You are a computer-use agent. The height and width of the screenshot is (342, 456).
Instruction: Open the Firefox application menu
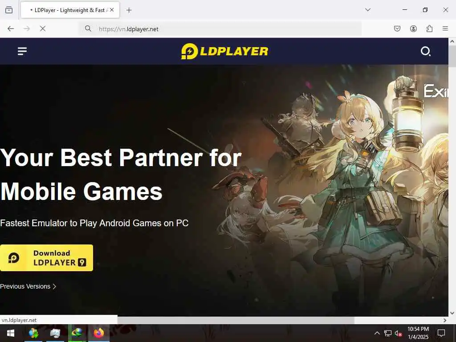point(445,28)
